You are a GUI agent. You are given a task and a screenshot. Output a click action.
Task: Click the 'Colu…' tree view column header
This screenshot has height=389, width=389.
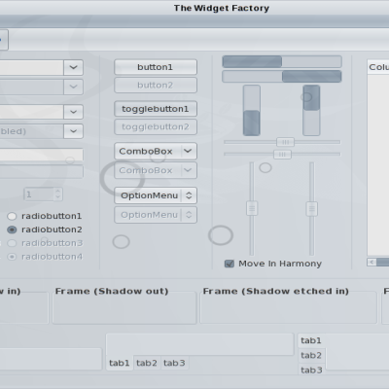[378, 67]
